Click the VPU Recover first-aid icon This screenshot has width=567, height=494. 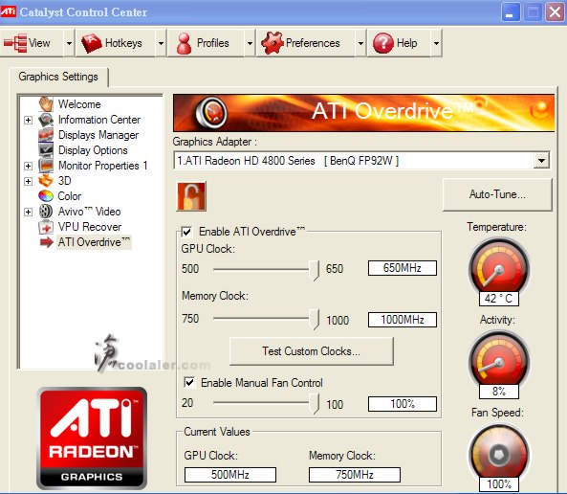pos(46,227)
